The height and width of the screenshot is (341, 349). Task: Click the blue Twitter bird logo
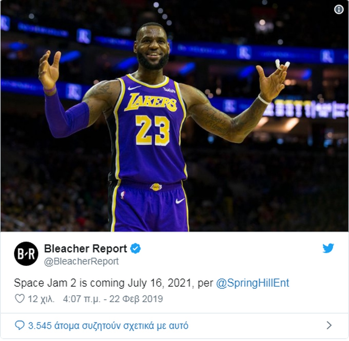(328, 248)
